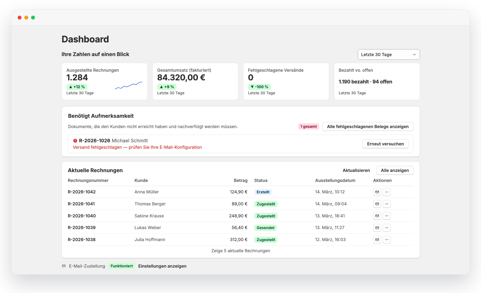Click the +9 % trend badge

click(x=167, y=87)
